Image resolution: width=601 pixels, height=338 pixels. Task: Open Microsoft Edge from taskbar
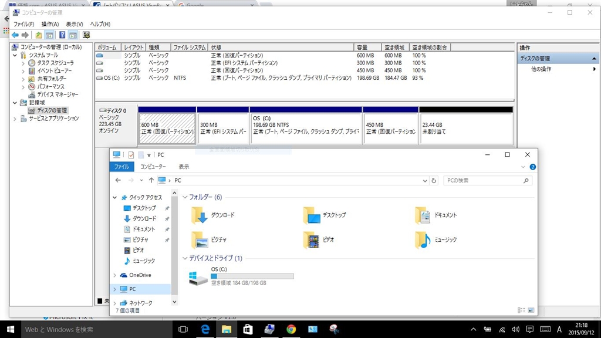click(205, 329)
